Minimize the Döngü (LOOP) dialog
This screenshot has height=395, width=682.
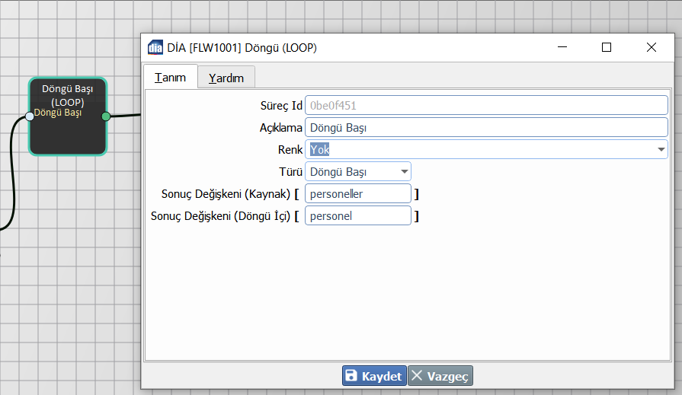click(x=562, y=47)
